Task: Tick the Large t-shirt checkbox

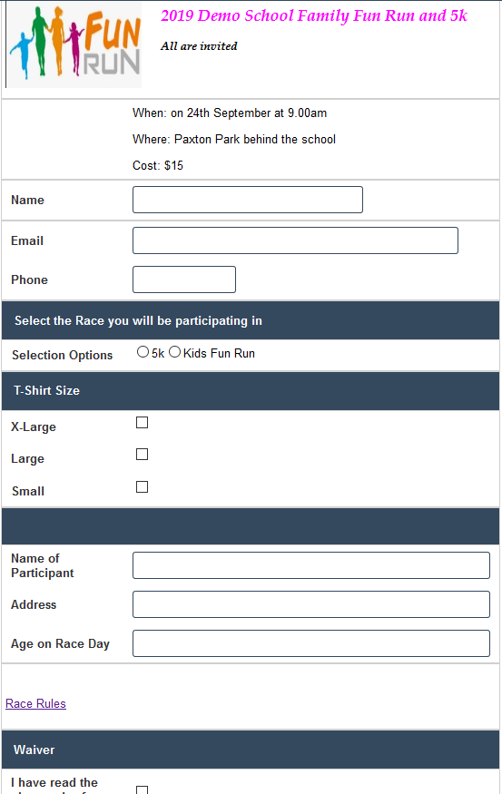Action: click(143, 455)
